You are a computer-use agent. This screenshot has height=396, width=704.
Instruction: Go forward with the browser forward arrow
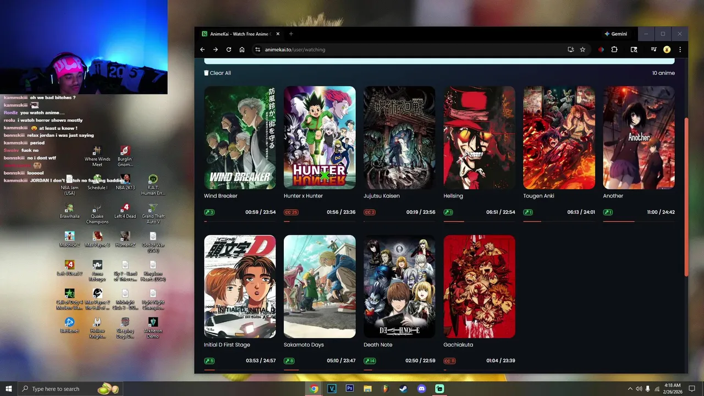[x=216, y=50]
